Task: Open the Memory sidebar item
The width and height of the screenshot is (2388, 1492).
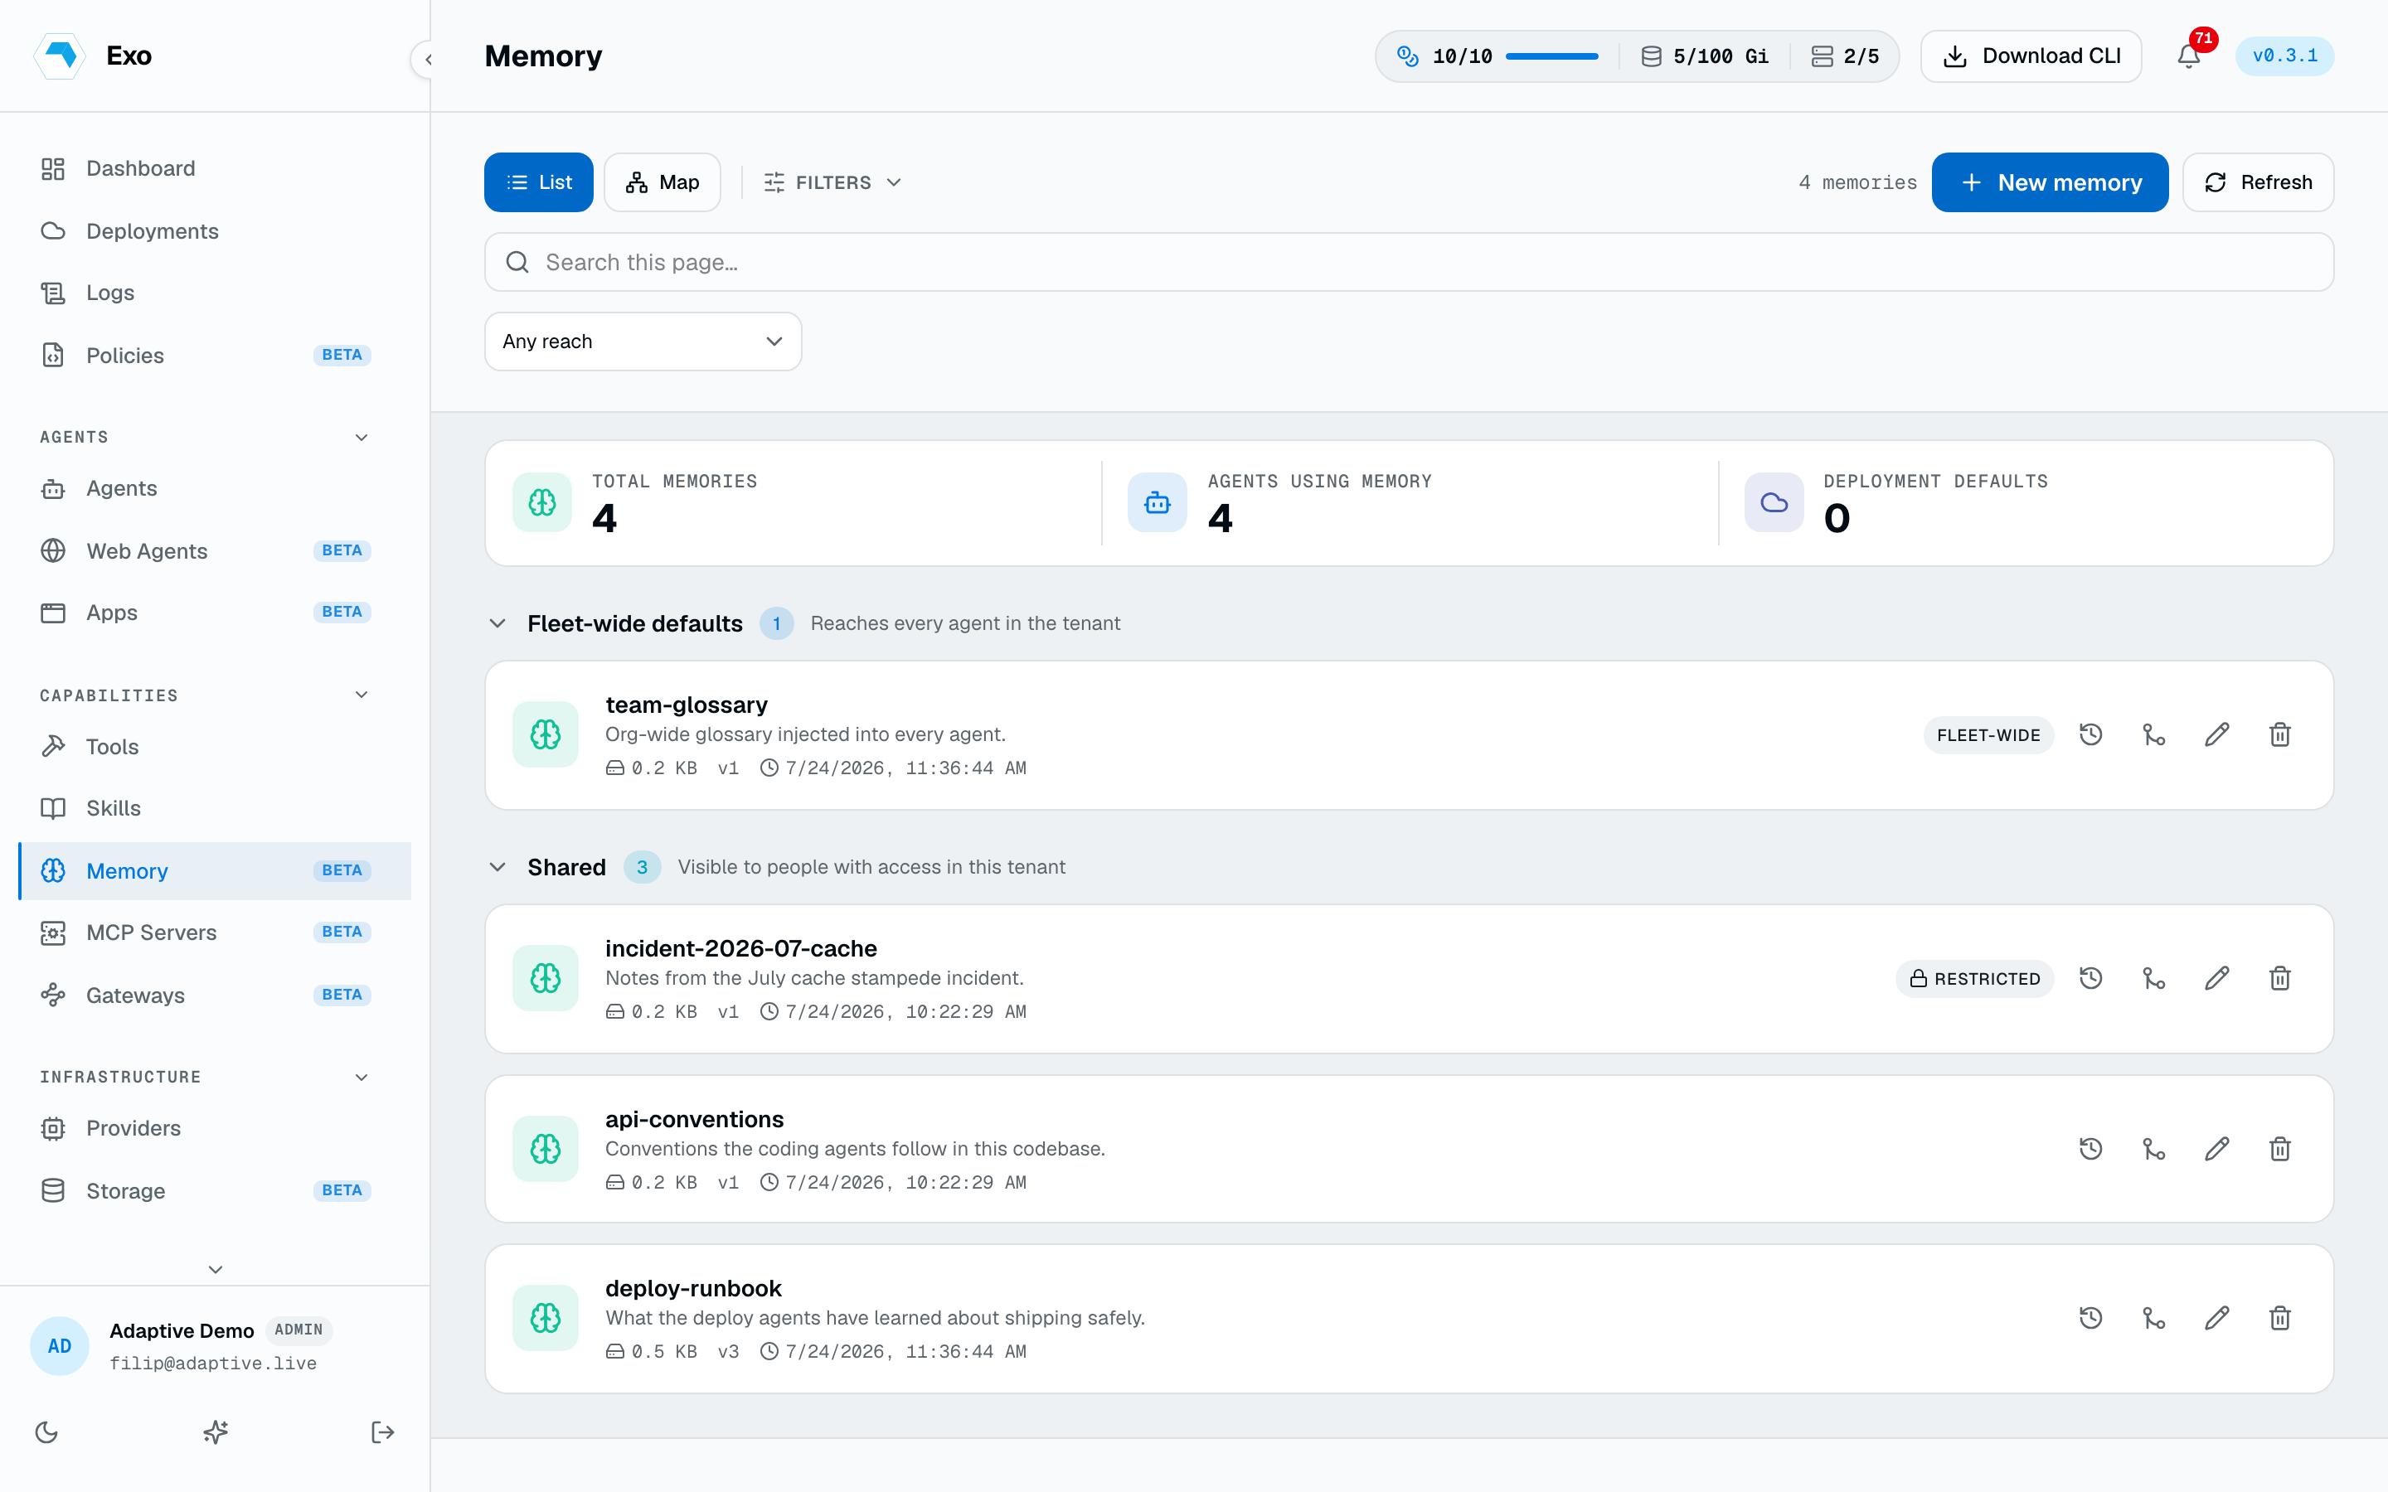Action: coord(215,870)
